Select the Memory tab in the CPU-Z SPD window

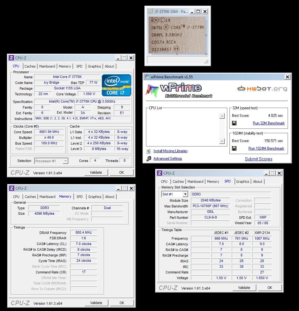click(x=213, y=182)
